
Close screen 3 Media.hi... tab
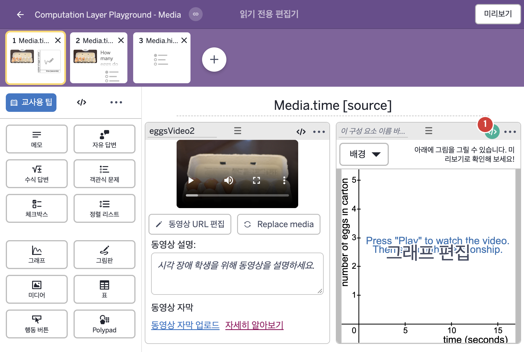[184, 40]
